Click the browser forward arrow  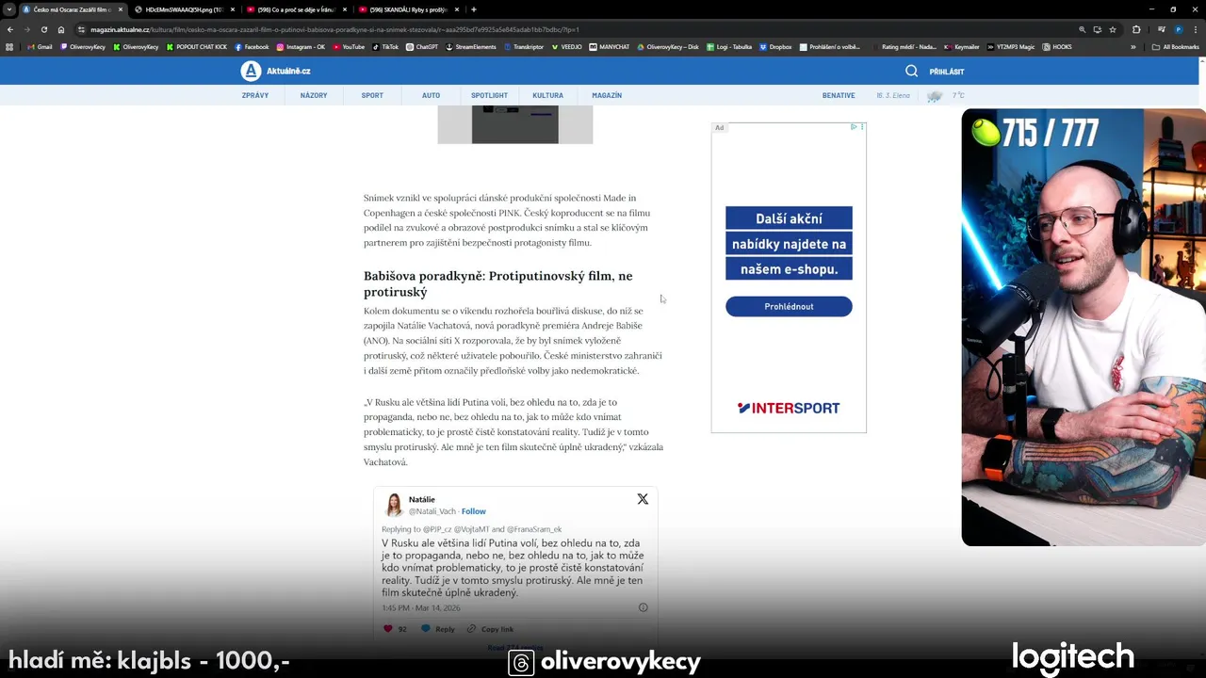click(26, 29)
